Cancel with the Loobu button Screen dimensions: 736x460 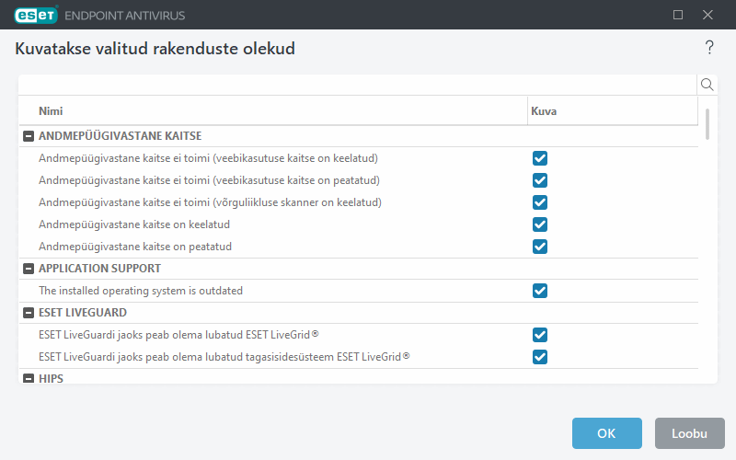689,433
